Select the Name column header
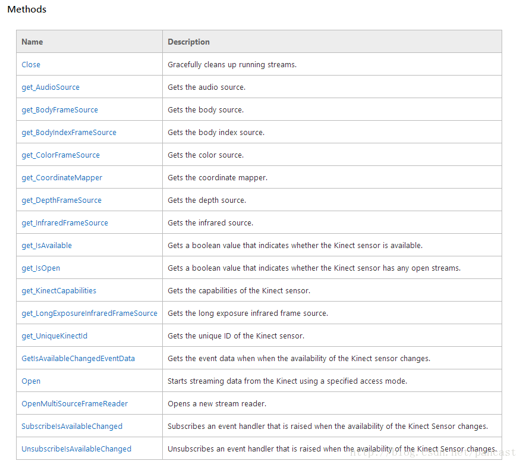 click(x=32, y=42)
